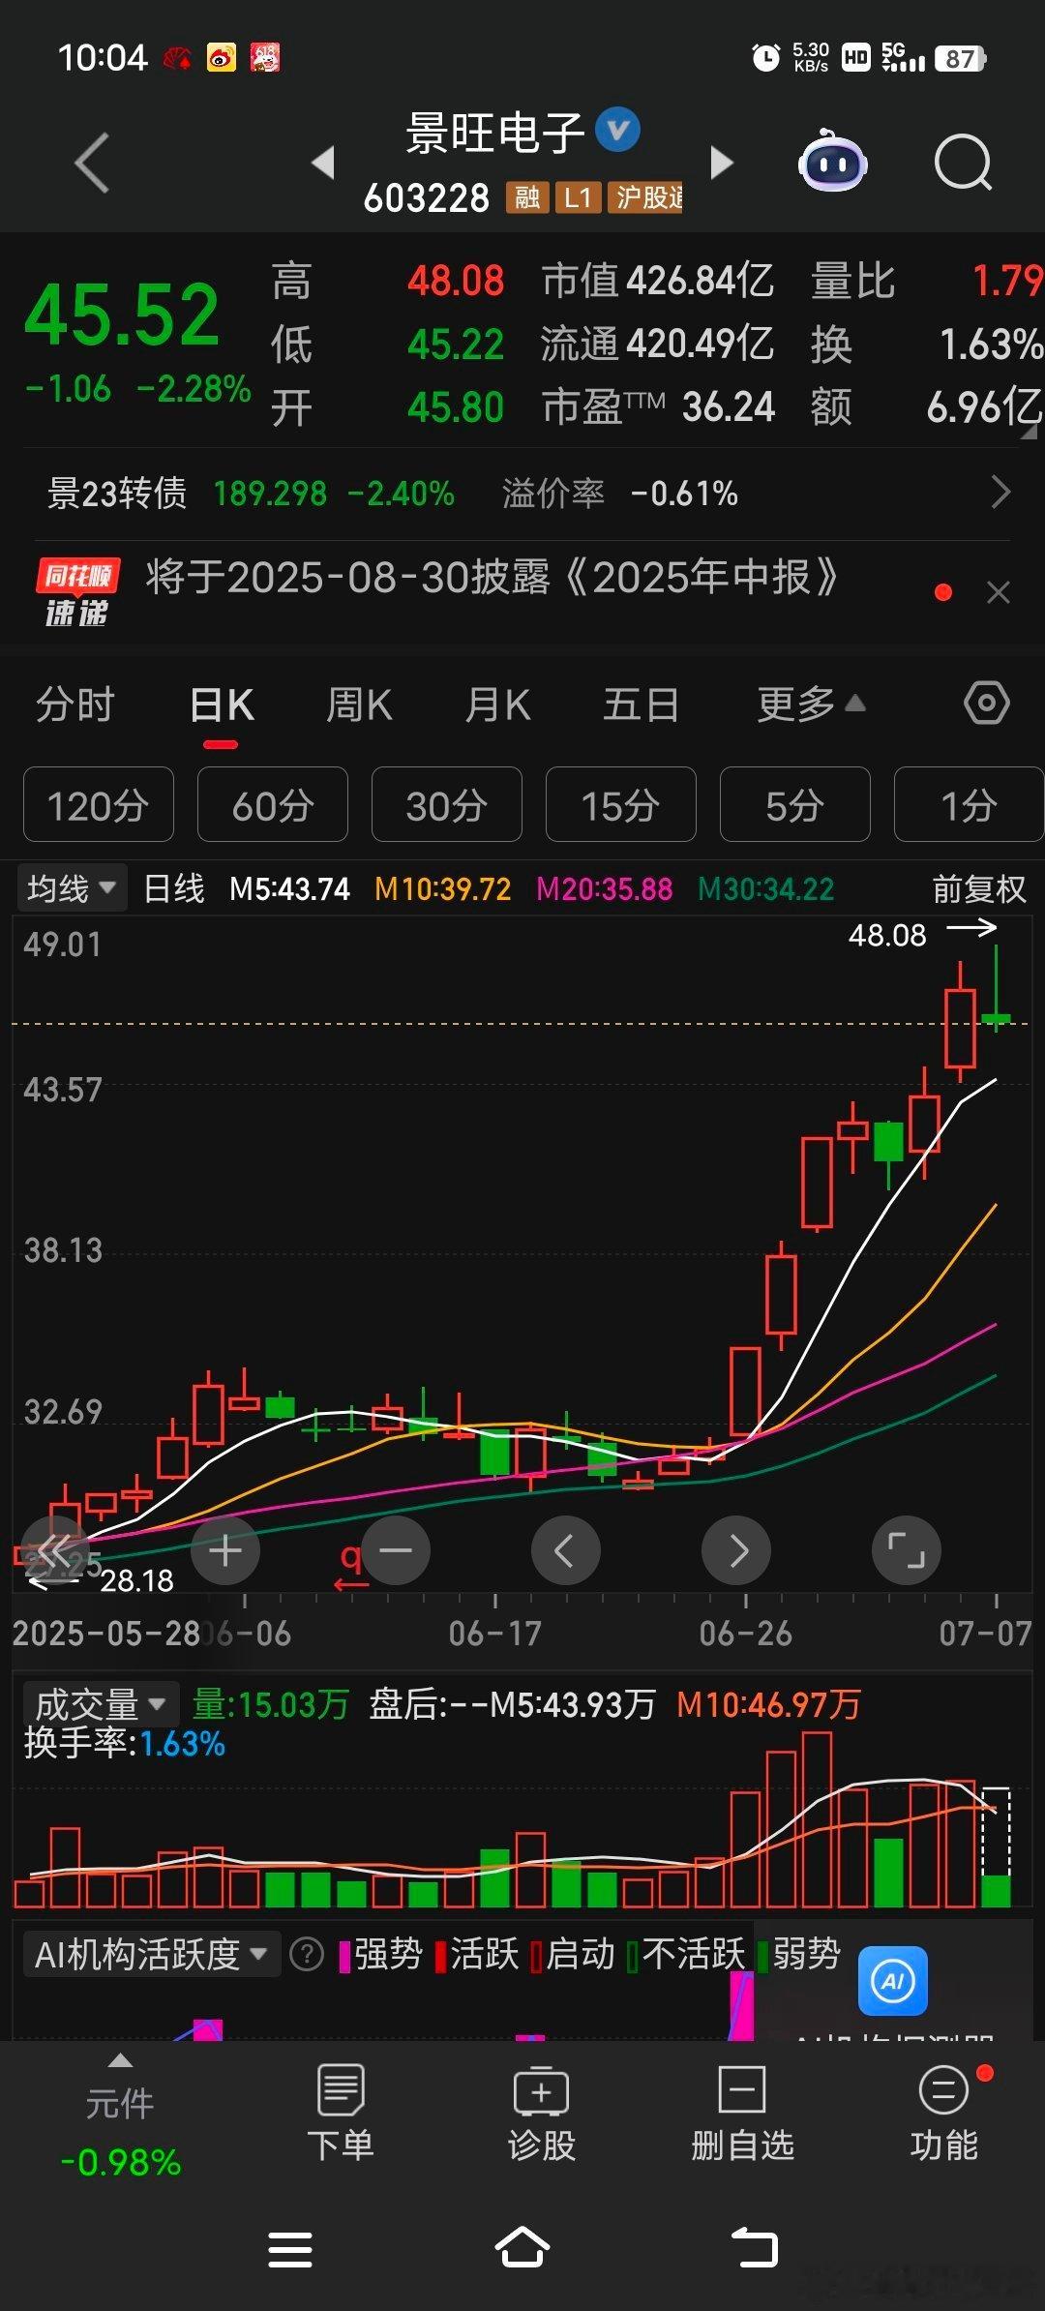The height and width of the screenshot is (2311, 1045).
Task: Tap the latest green volume bar
Action: pos(996,1890)
